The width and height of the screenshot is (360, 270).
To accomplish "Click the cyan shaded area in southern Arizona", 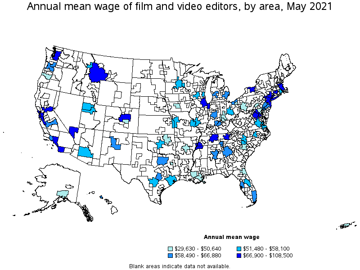I will (x=85, y=152).
